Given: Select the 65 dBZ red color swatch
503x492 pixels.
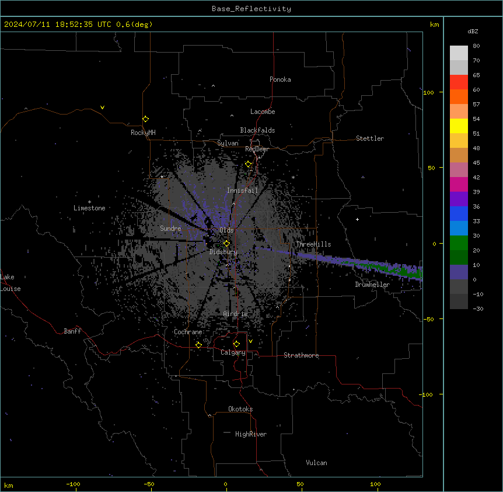Looking at the screenshot, I should (x=459, y=82).
